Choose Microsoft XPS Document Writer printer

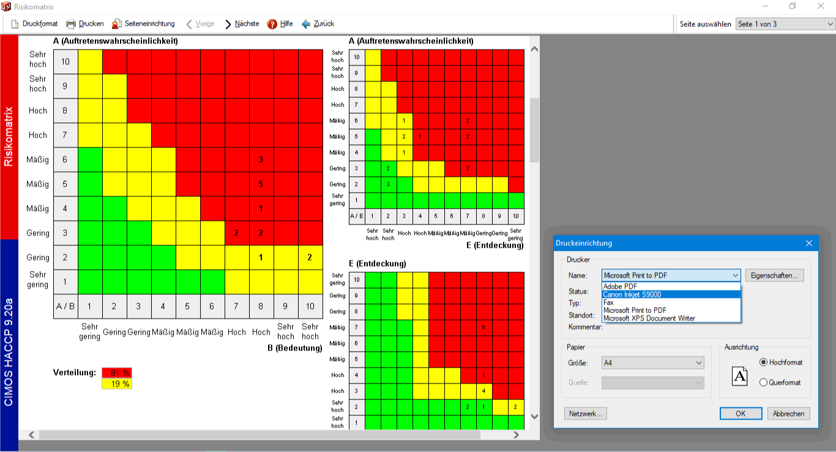click(x=671, y=318)
